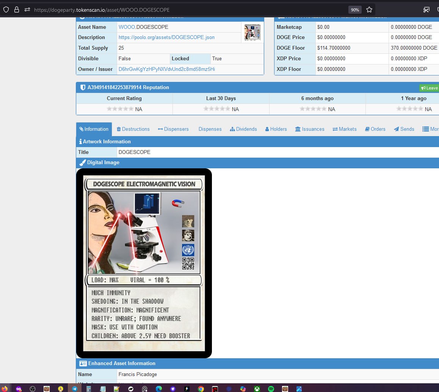Viewport: 439px width, 392px height.
Task: Switch to the Markets tab
Action: click(345, 129)
